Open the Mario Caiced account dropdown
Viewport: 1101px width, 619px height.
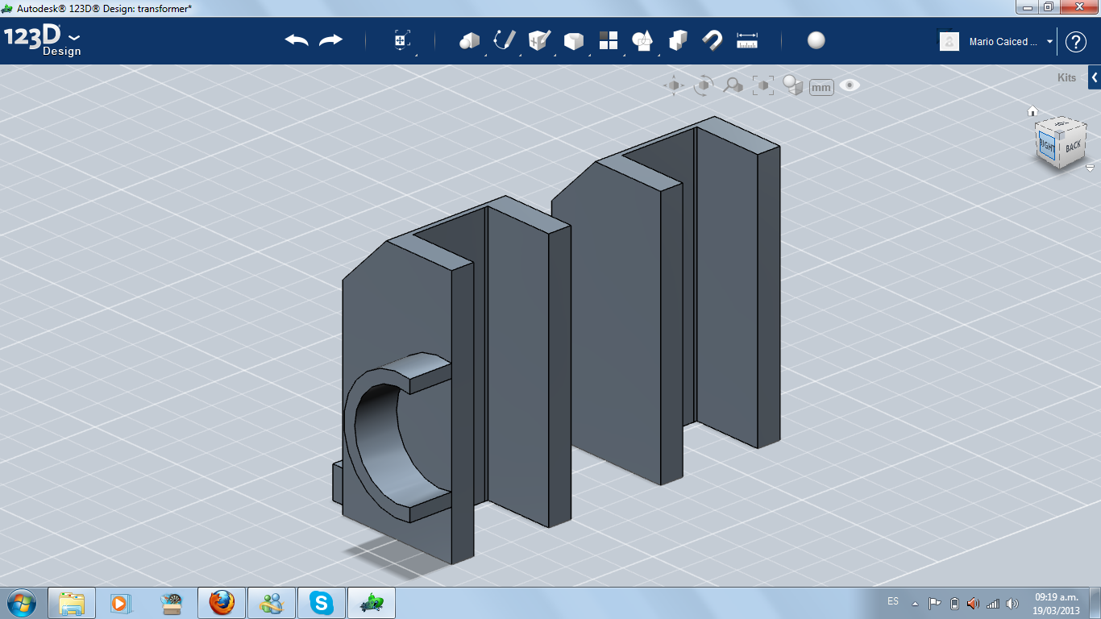[x=1050, y=42]
